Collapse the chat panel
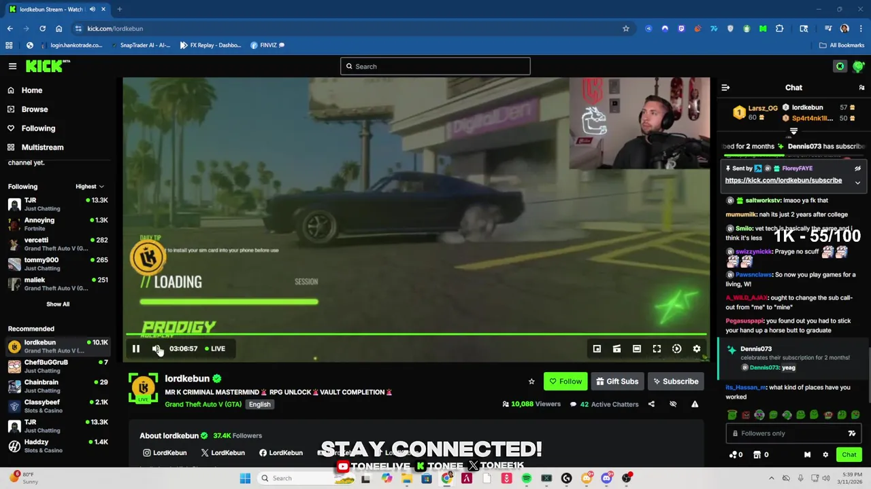 pyautogui.click(x=725, y=88)
